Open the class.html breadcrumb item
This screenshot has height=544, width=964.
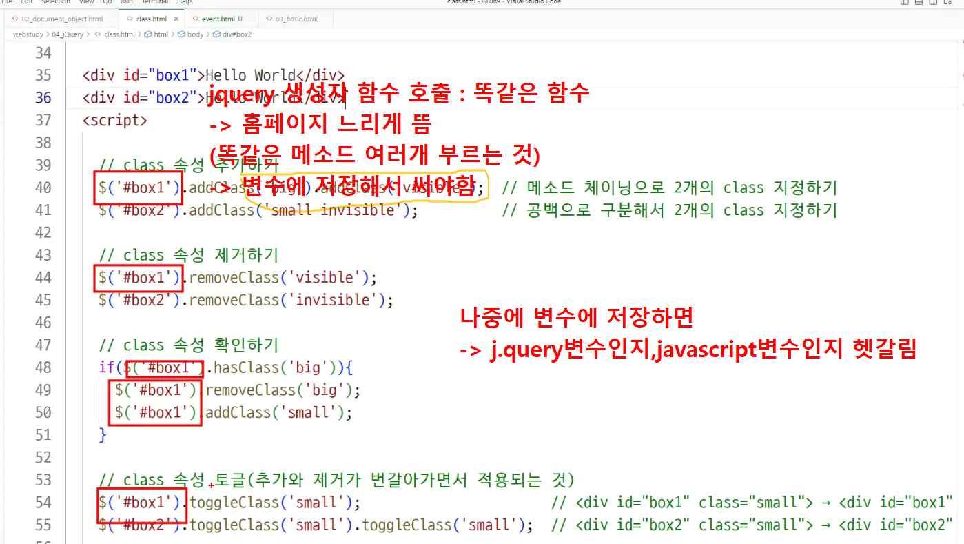point(114,34)
